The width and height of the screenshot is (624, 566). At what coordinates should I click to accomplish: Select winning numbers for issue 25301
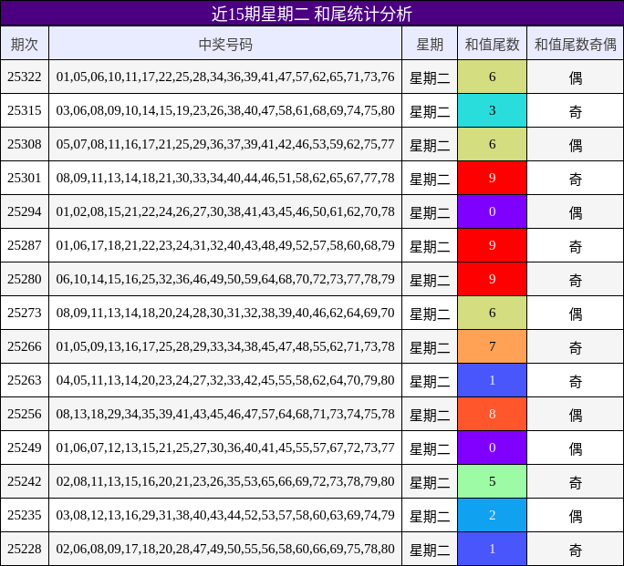(225, 178)
